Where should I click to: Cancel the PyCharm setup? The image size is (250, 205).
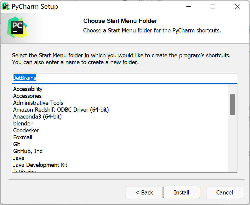(x=224, y=192)
